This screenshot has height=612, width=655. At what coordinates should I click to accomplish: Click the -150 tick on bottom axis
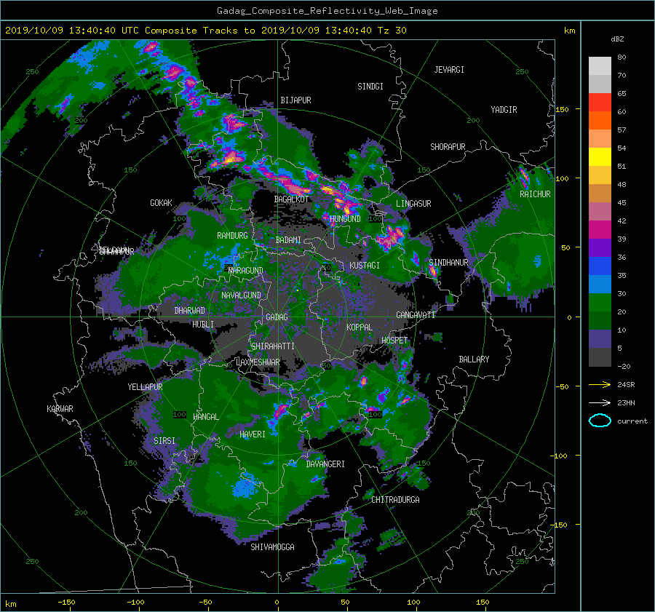[x=66, y=602]
